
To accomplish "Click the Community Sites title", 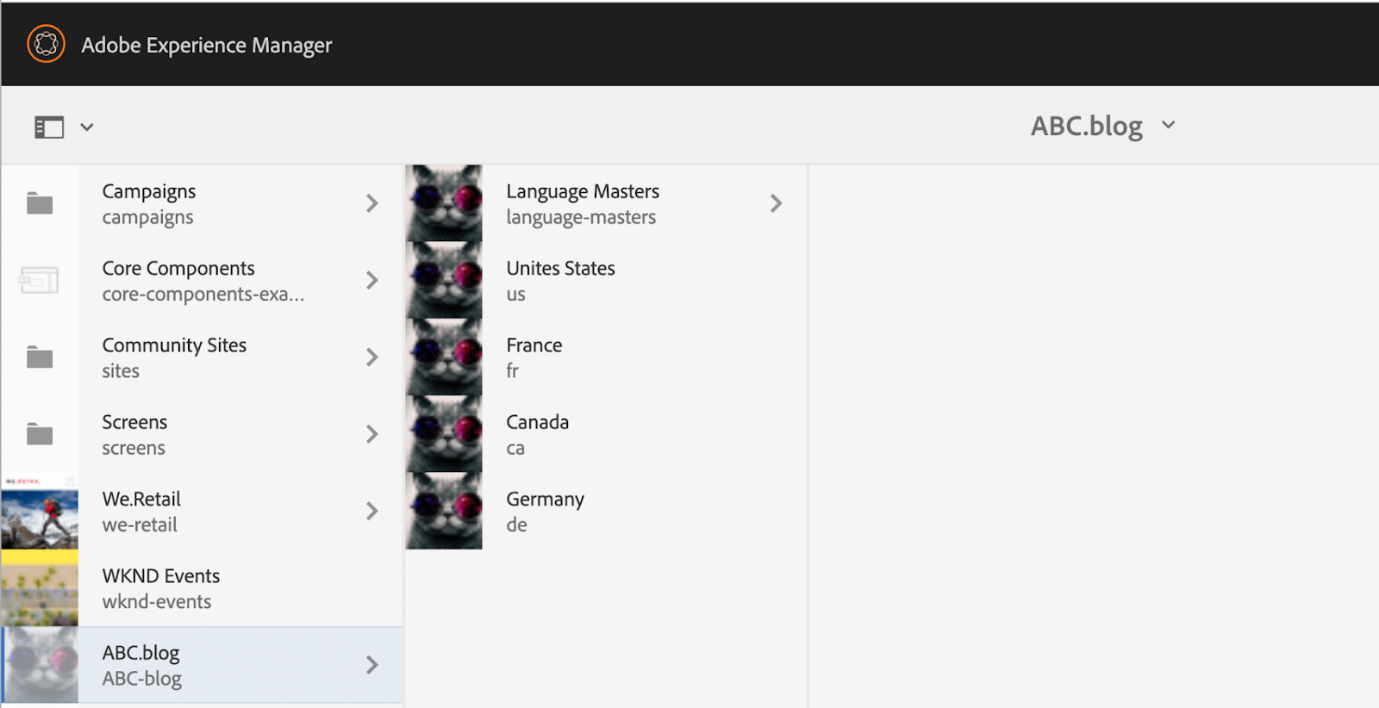I will 174,345.
